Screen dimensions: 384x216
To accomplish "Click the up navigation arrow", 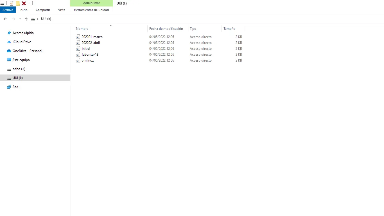I will click(x=26, y=19).
